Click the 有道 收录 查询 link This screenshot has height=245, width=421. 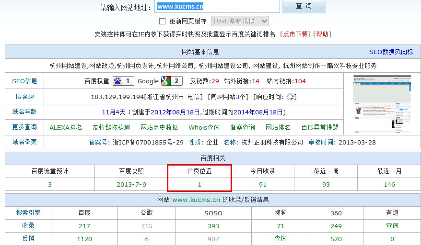point(392,225)
